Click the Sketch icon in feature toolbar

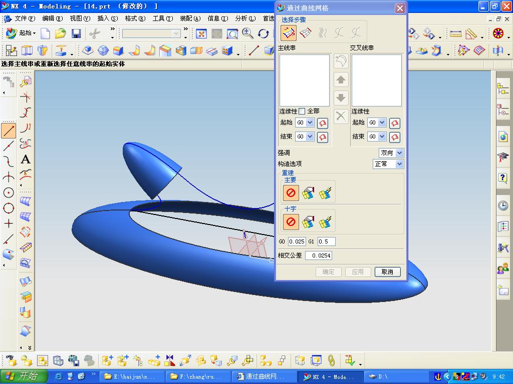click(11, 50)
